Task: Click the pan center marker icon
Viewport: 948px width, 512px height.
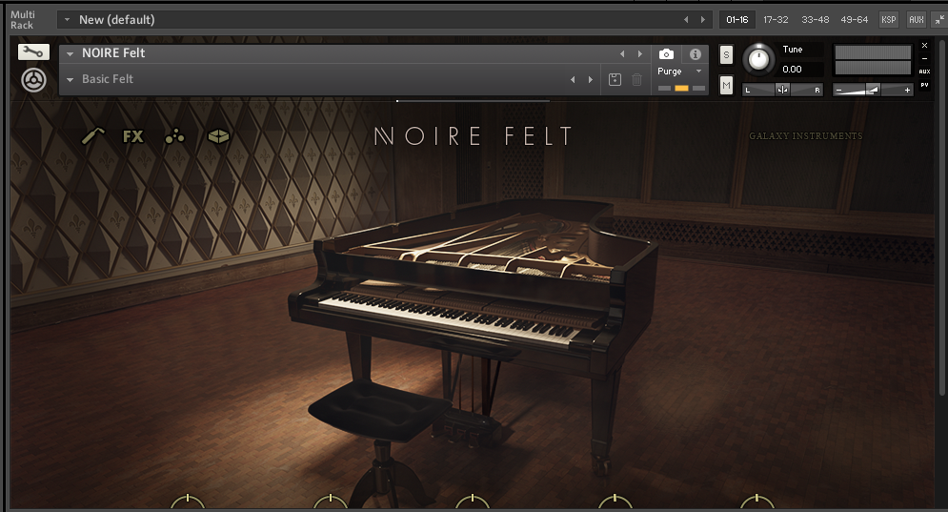Action: (x=782, y=90)
